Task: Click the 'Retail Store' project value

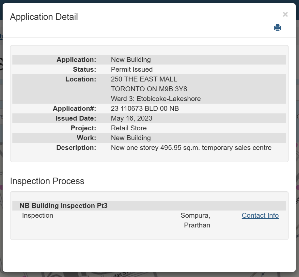Action: (129, 128)
